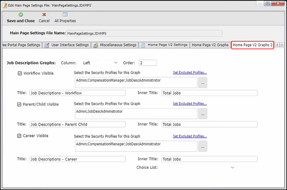Click the Cancel X icon
Viewport: 287px width, 190px height.
44,15
